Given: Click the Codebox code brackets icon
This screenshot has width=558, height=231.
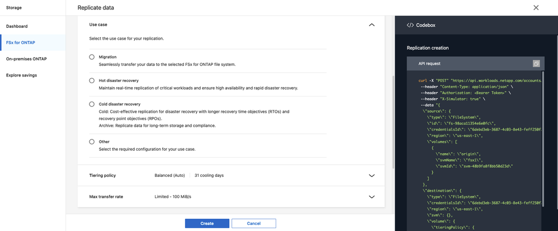Looking at the screenshot, I should click(410, 25).
